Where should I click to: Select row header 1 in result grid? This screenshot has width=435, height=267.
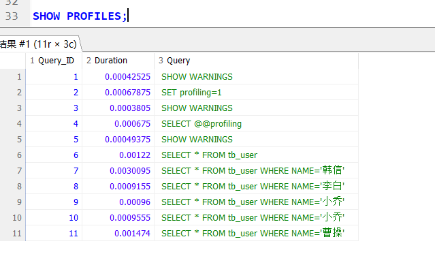click(13, 76)
